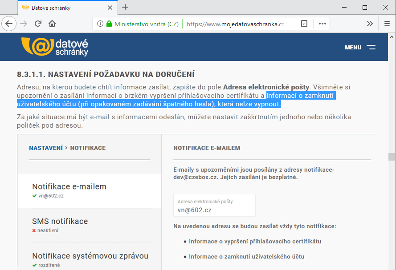Open the Firefox hamburger menu

pos(387,24)
